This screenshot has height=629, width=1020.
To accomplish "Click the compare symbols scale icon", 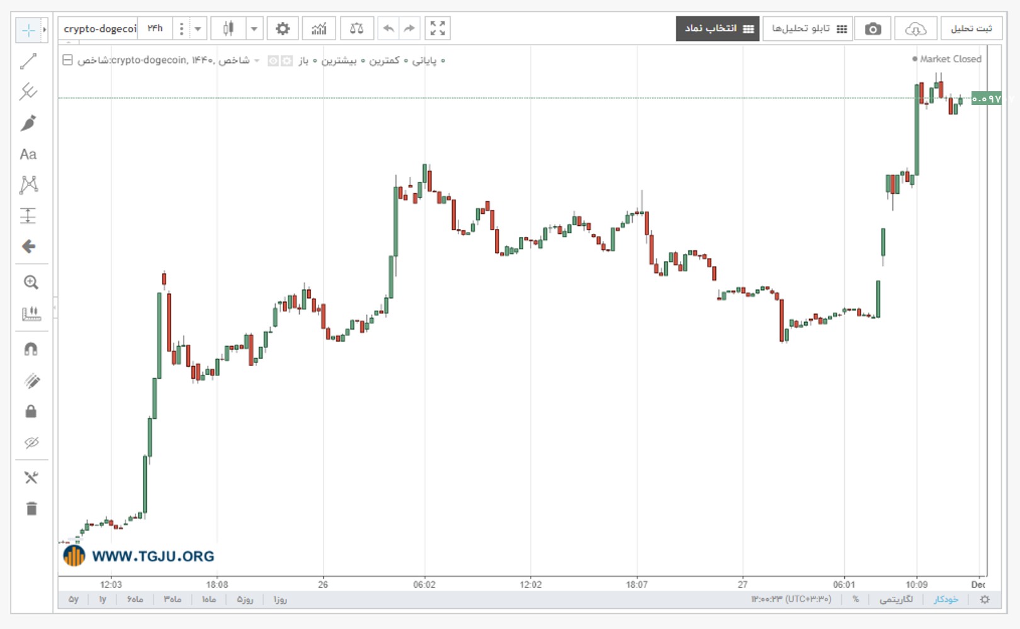I will (x=357, y=28).
